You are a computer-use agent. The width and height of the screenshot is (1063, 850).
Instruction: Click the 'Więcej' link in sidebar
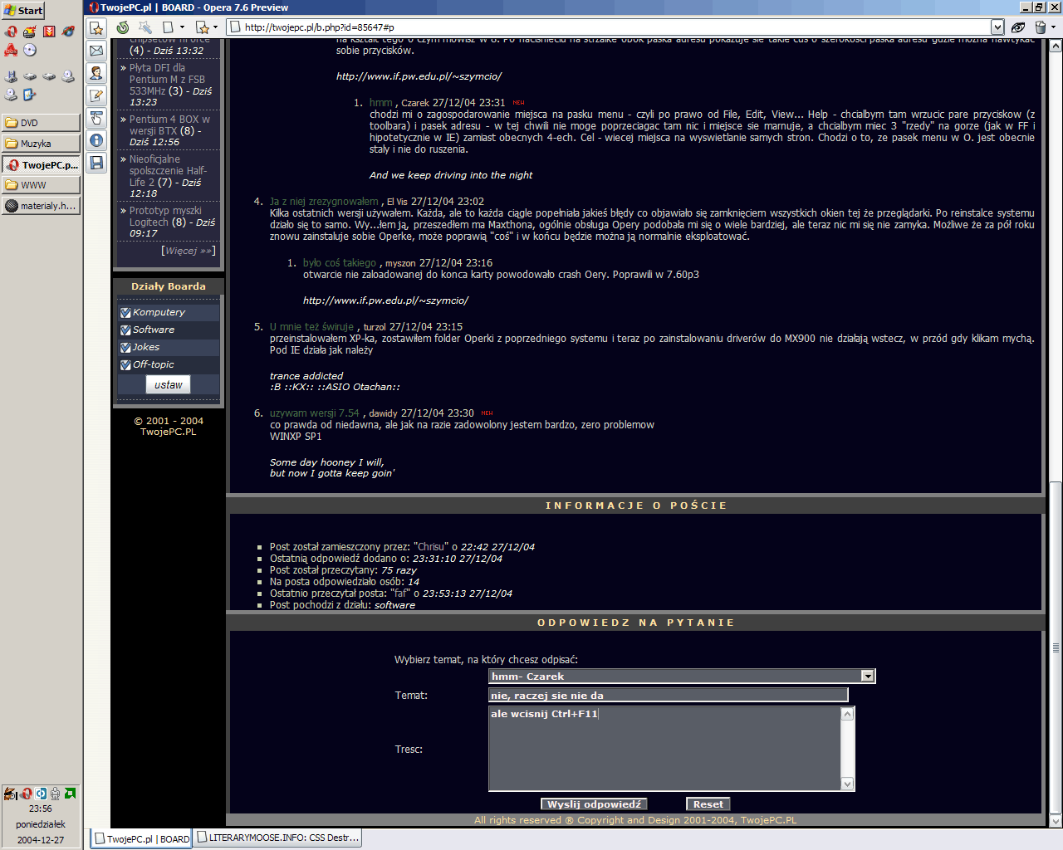coord(187,251)
